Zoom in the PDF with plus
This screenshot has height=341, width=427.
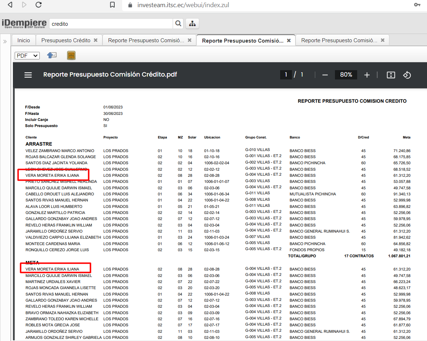click(x=367, y=75)
